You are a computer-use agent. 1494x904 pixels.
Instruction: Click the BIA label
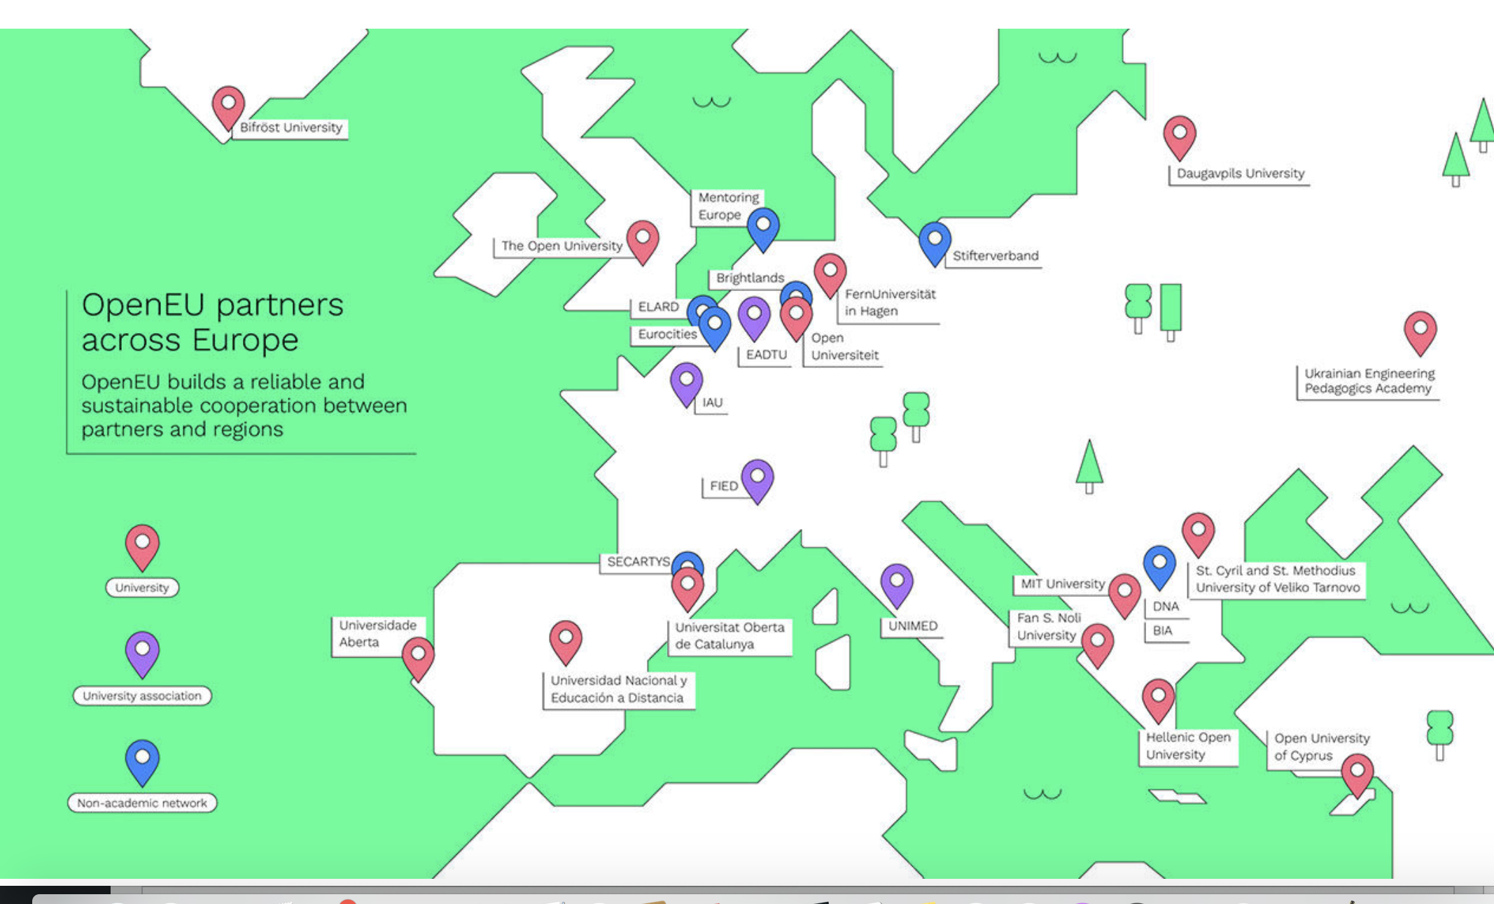[1162, 630]
